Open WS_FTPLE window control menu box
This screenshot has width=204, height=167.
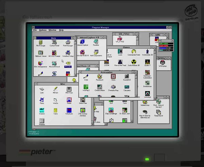coord(114,34)
